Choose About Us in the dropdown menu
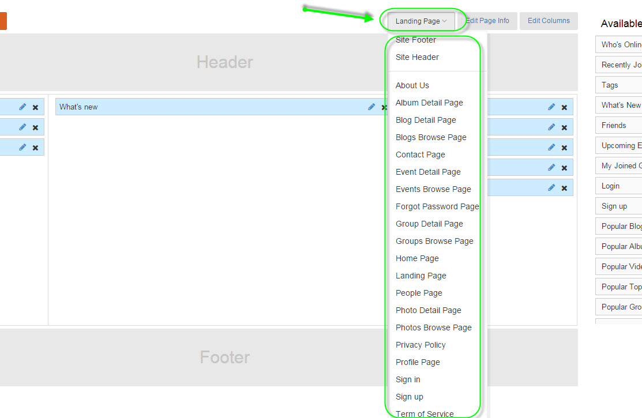 (412, 85)
